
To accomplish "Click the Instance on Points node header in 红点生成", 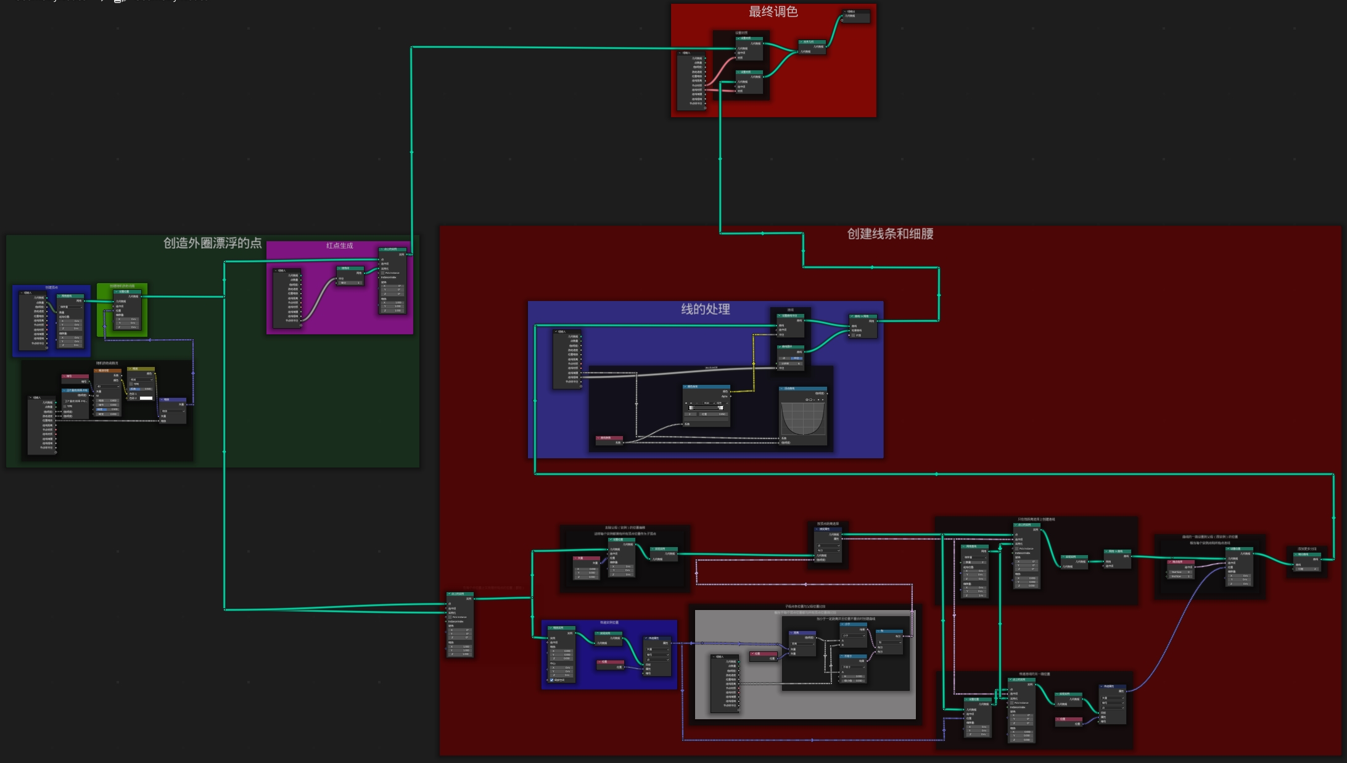I will click(x=393, y=249).
